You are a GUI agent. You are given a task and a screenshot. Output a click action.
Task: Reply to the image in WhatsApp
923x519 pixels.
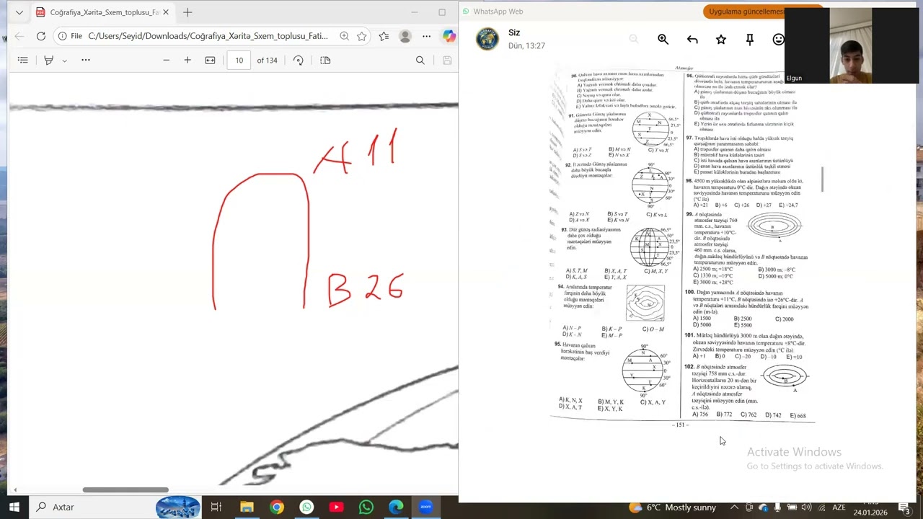[x=692, y=40]
